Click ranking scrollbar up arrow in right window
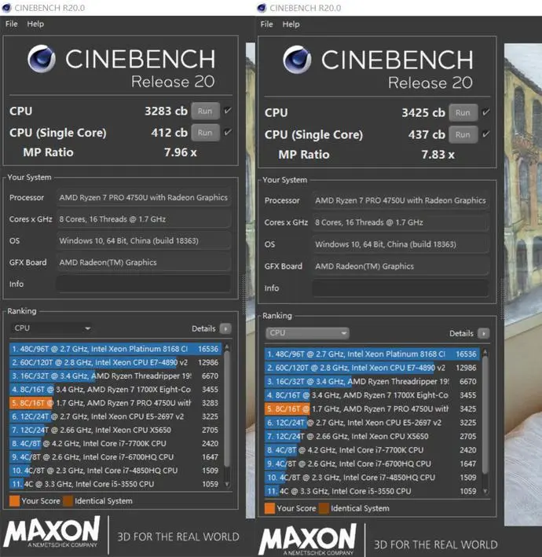 point(485,352)
